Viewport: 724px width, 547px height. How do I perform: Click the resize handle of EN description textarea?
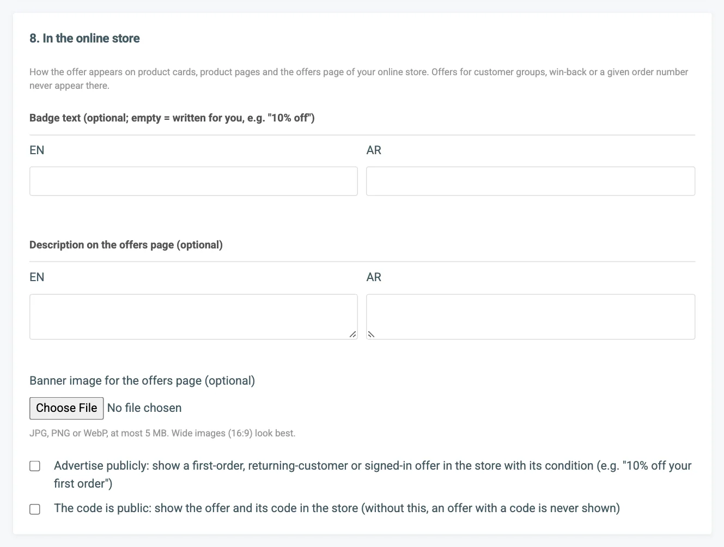(x=353, y=335)
